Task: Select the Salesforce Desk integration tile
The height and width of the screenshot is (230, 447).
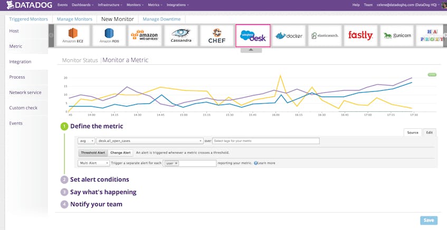Action: point(253,36)
